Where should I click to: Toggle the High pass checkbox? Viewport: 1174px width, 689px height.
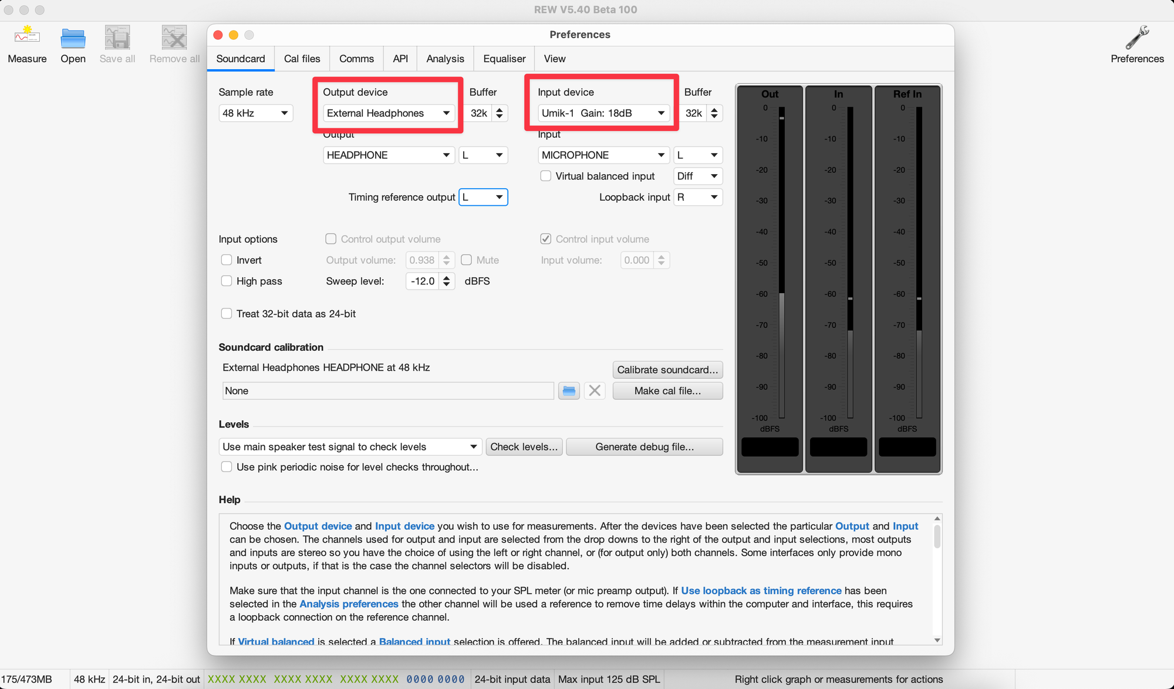point(227,281)
